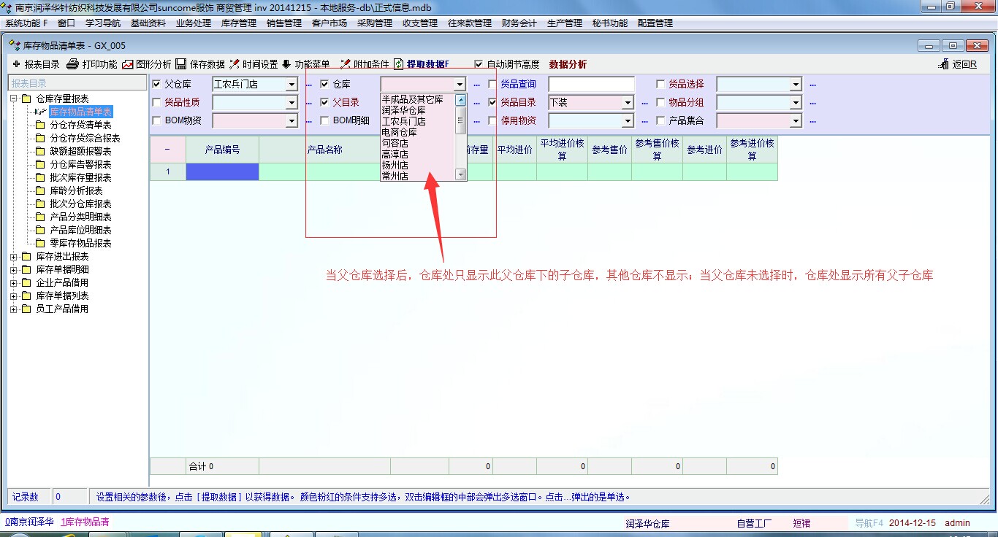Screen dimensions: 998x537
Task: Open 时间设置 icon in toolbar
Action: point(235,64)
